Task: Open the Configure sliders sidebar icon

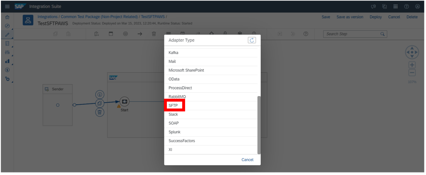Action: click(7, 52)
